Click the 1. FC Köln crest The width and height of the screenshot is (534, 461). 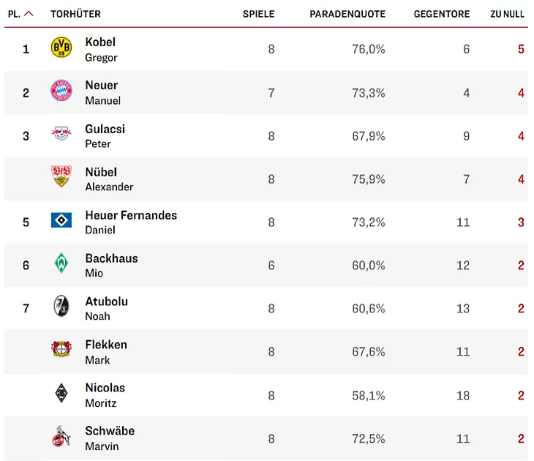[x=61, y=436]
